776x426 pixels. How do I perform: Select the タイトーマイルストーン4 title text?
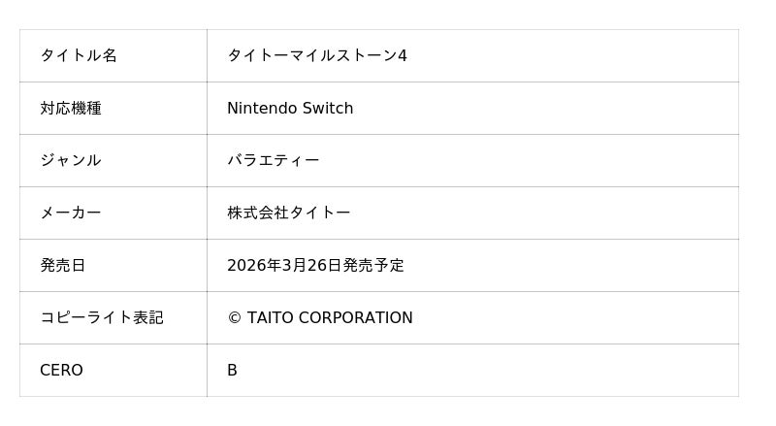316,56
